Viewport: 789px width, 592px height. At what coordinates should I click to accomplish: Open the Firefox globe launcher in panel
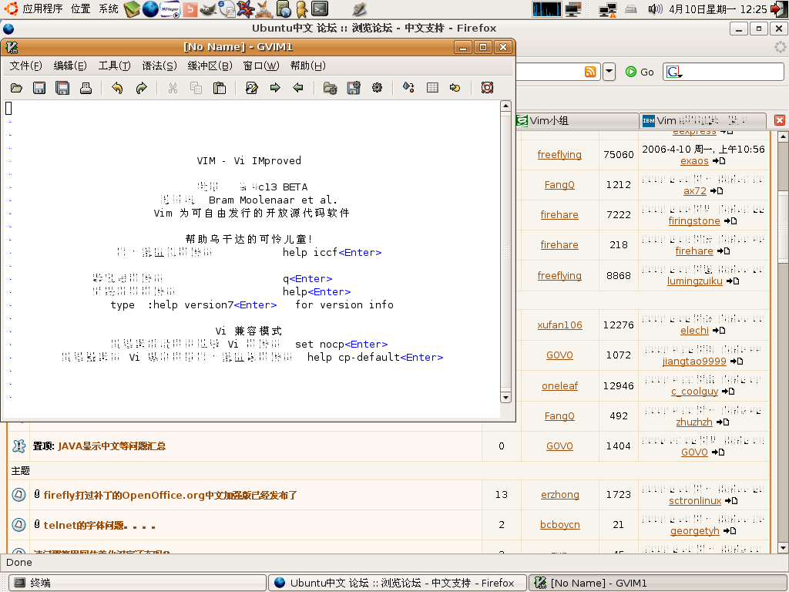(x=150, y=8)
